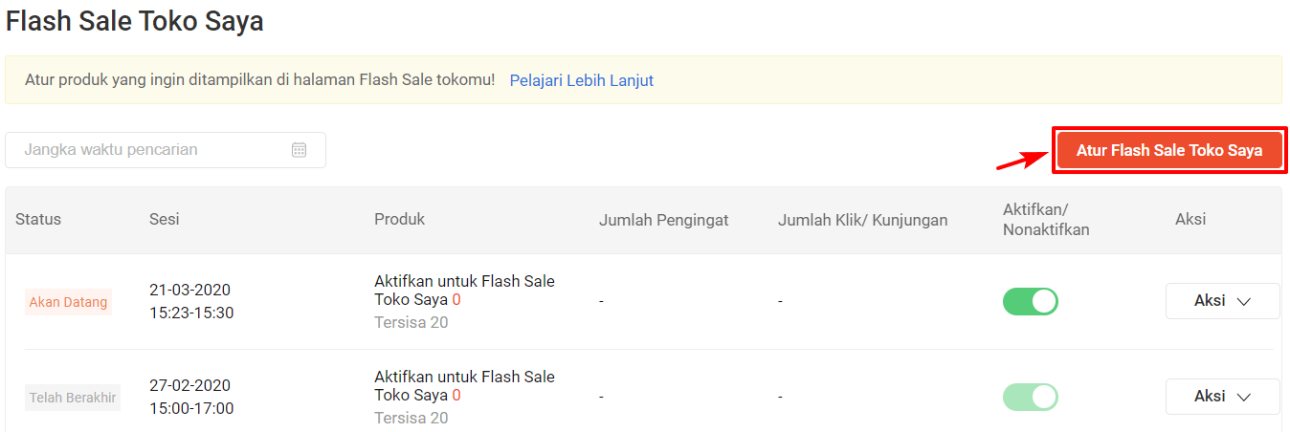
Task: Select the 21-03-2020 15:23-15:30 session time
Action: pos(191,301)
